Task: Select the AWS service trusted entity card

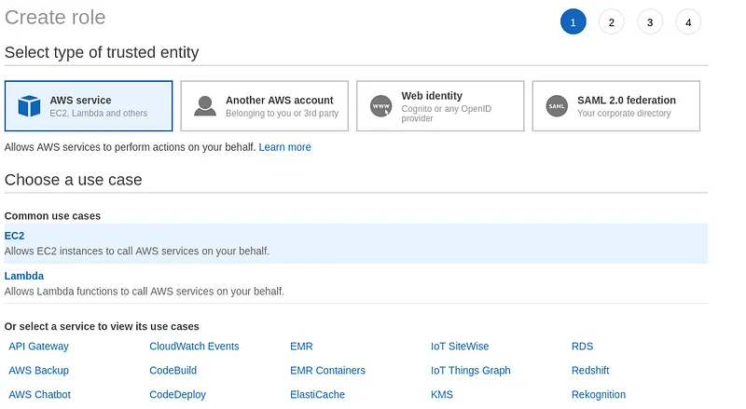Action: click(x=89, y=106)
